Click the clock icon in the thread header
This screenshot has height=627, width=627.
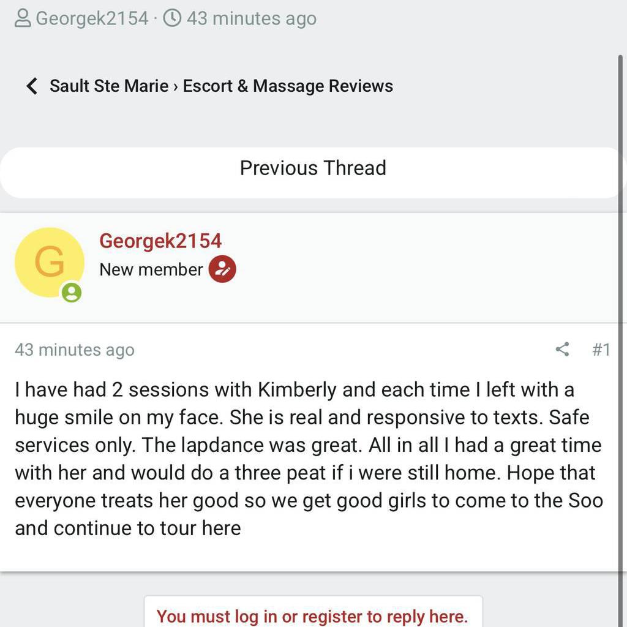tap(173, 18)
